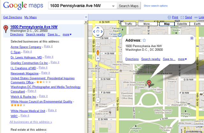Screen dimensions: 204x133
Task: Click the red A pin on the map
Action: click(x=149, y=84)
